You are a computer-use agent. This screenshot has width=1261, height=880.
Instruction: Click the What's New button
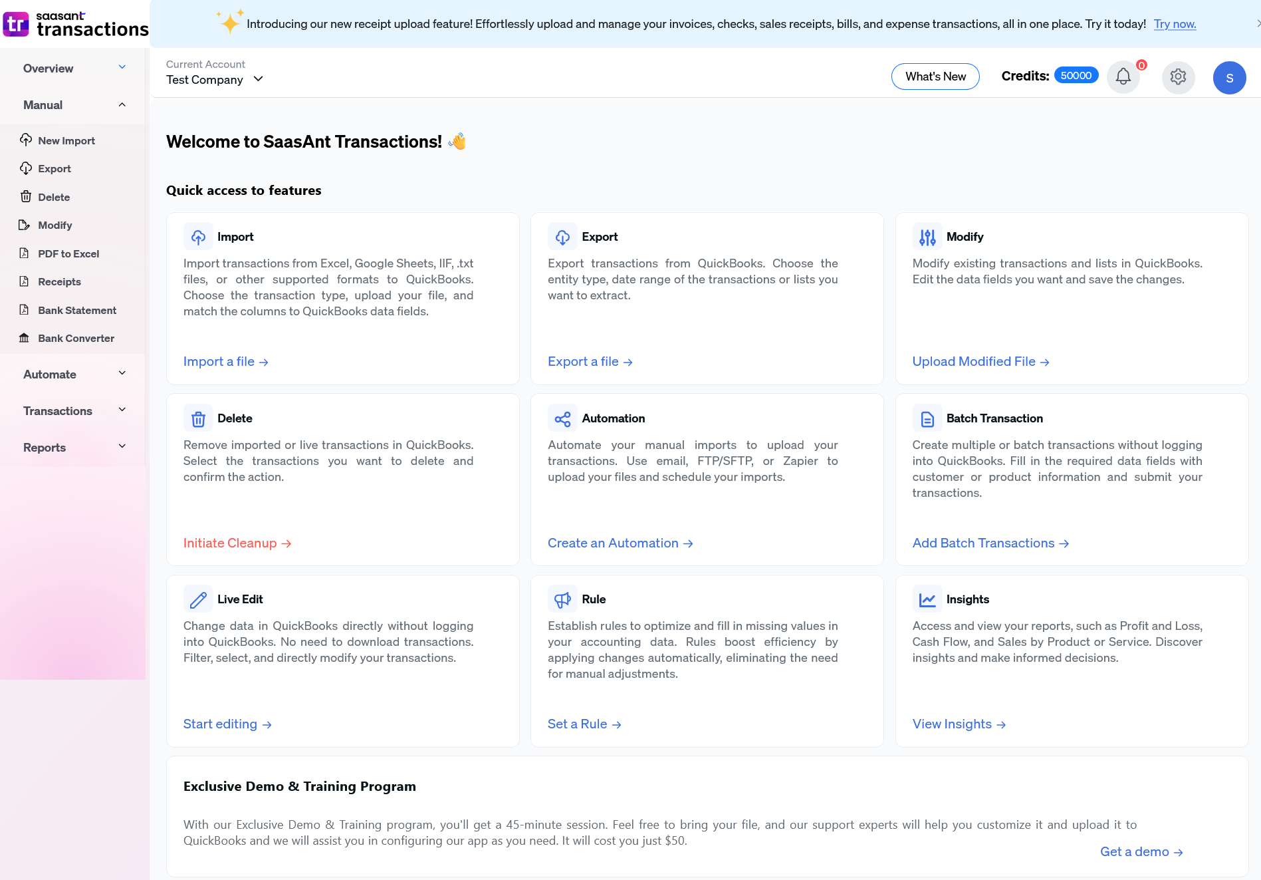935,76
